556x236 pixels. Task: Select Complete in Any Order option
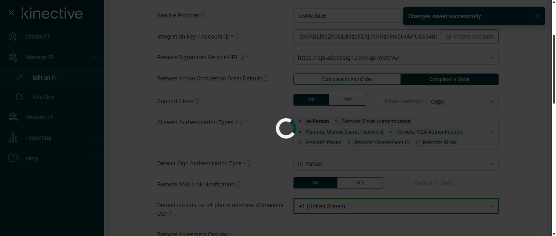click(347, 79)
